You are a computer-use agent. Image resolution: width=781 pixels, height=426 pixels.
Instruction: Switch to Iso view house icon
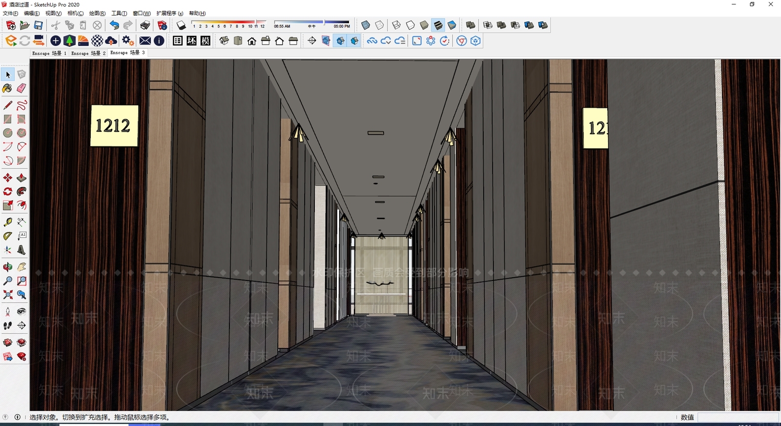[x=224, y=41]
